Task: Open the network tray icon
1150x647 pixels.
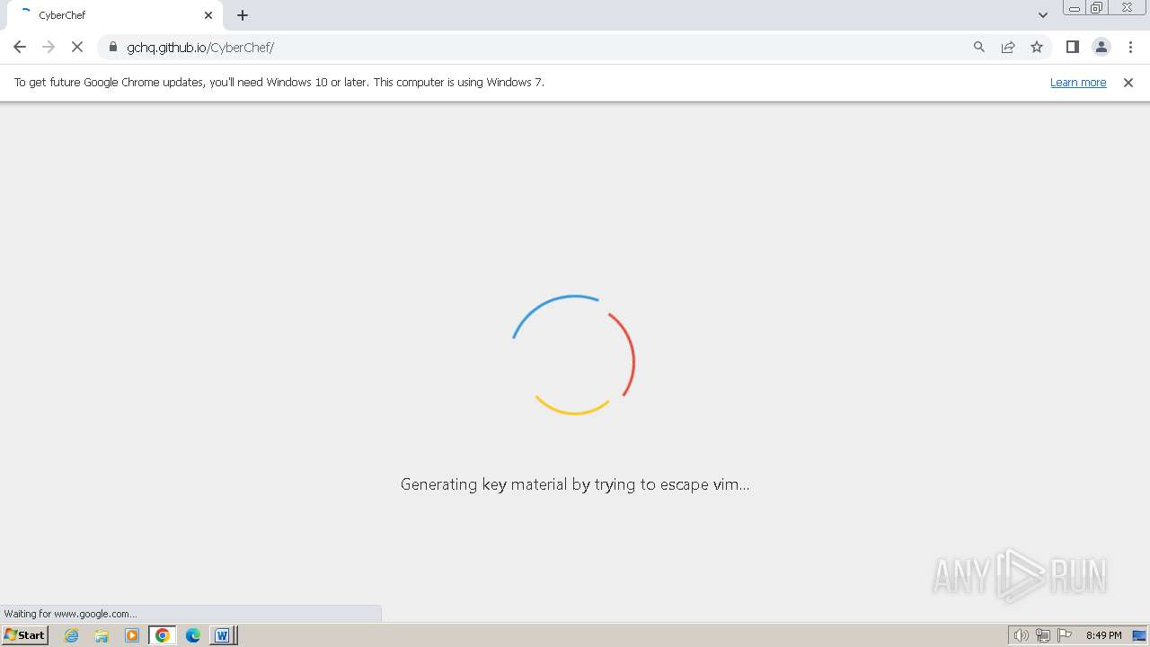Action: point(1043,635)
